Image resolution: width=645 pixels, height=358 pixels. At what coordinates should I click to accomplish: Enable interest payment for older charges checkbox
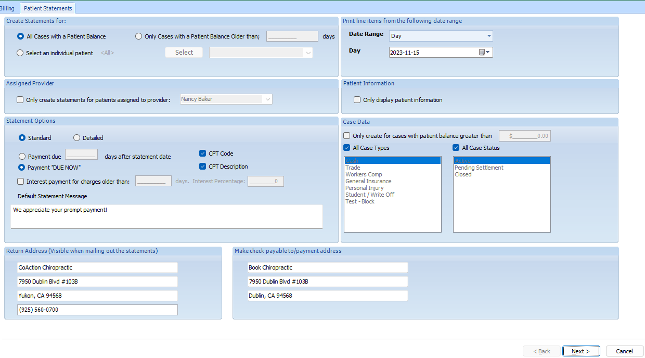click(20, 182)
